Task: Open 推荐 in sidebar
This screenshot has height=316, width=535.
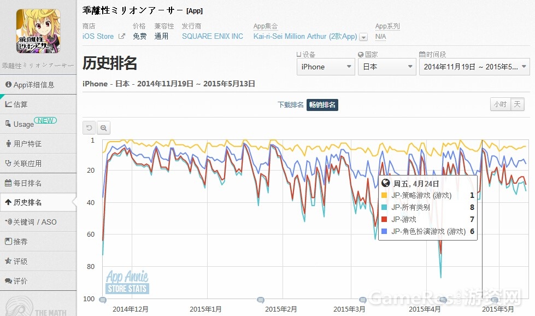Action: coord(38,242)
